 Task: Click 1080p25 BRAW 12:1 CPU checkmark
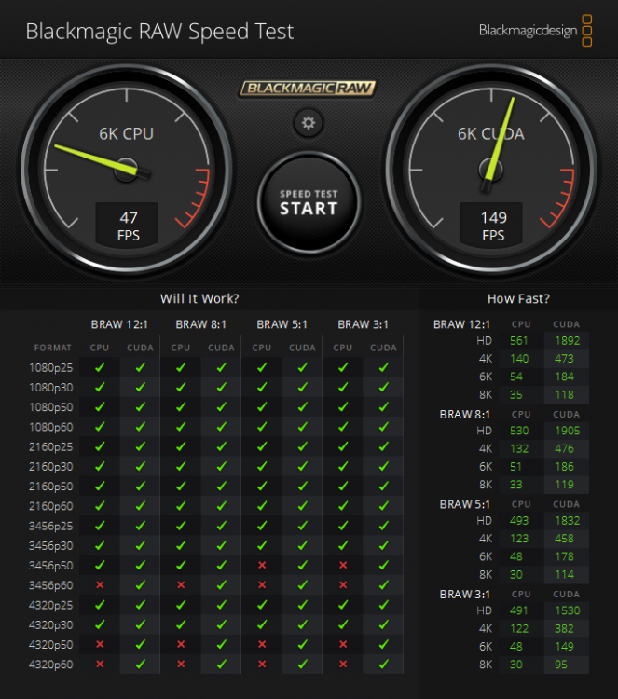100,367
